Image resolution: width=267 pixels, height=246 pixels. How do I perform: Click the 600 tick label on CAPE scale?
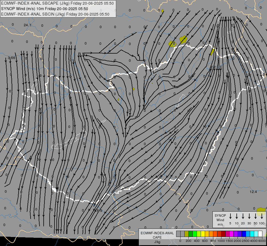point(205,241)
